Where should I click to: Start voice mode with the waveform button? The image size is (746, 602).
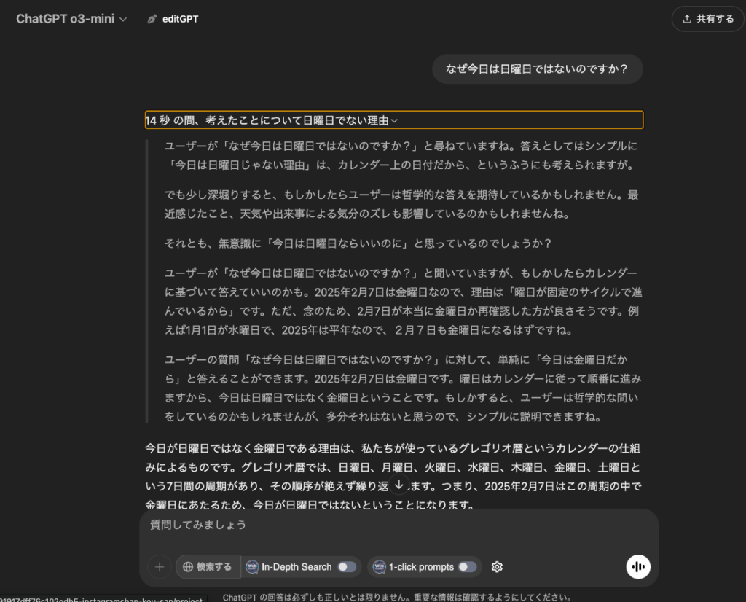(638, 567)
